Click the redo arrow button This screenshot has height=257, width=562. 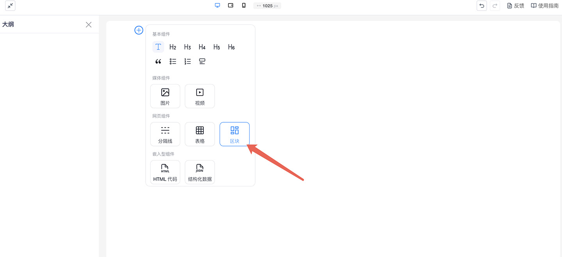tap(495, 5)
